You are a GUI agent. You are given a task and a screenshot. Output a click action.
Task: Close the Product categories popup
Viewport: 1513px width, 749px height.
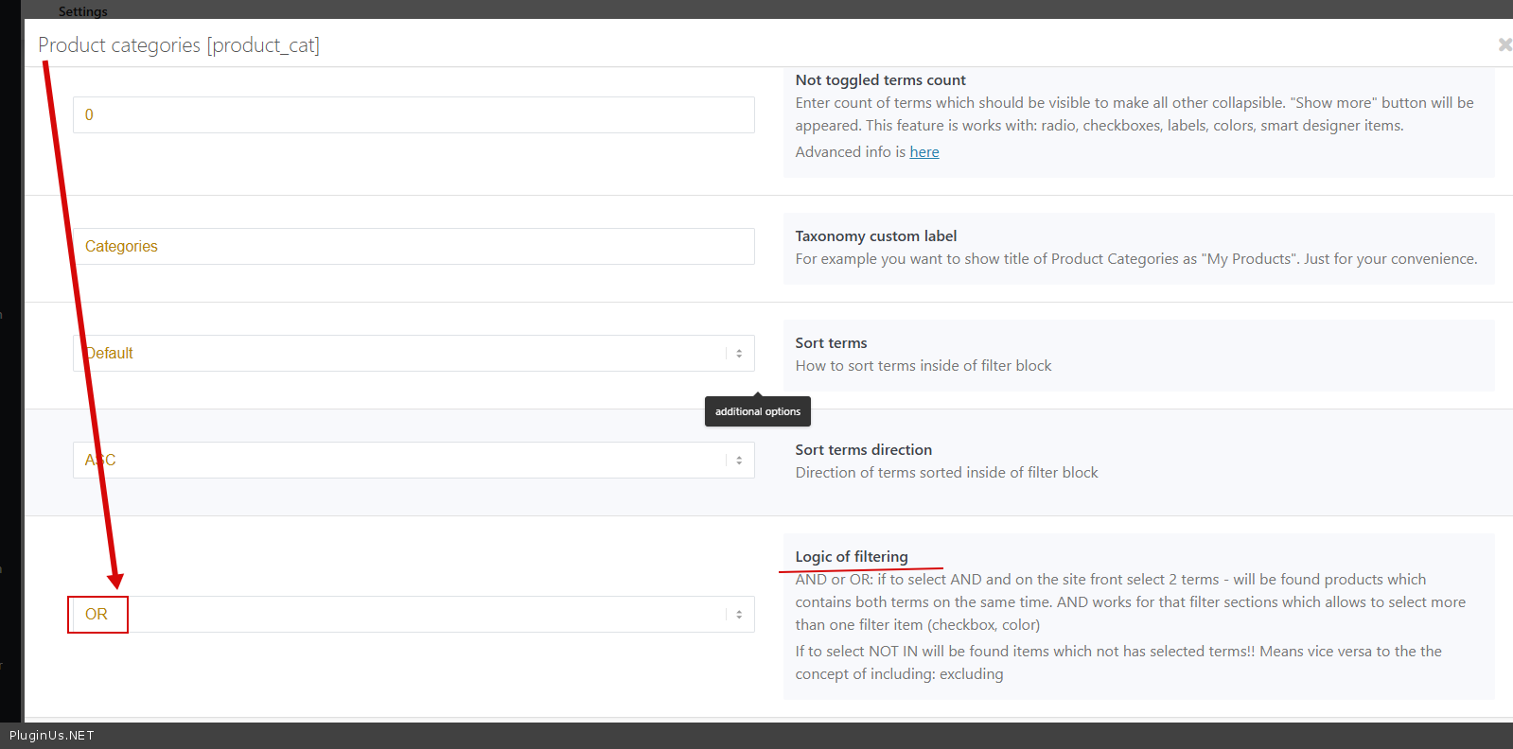pyautogui.click(x=1504, y=44)
